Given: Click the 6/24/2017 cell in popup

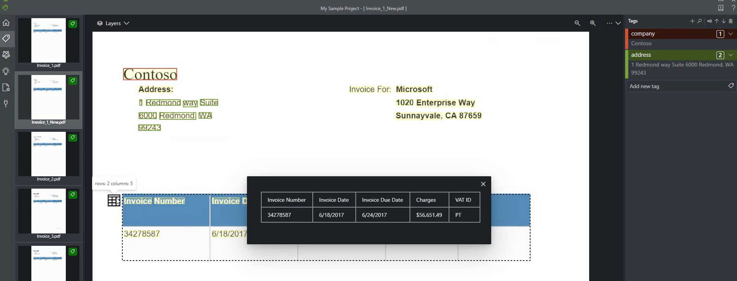Looking at the screenshot, I should (382, 215).
